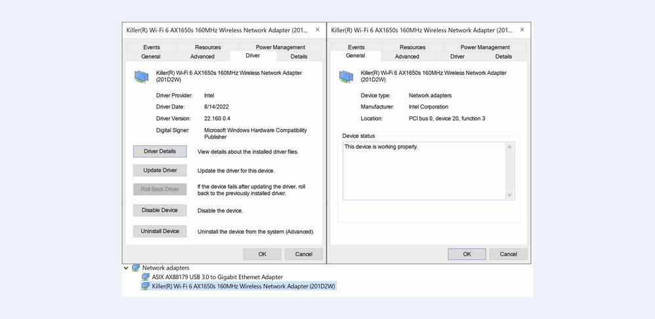Switch to General tab in the left dialog
655x319 pixels.
[151, 56]
